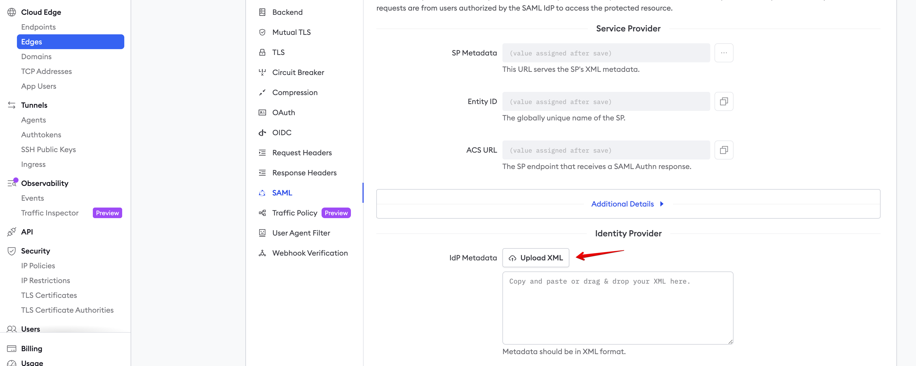916x366 pixels.
Task: Click the Webhook Verification icon
Action: [x=262, y=253]
